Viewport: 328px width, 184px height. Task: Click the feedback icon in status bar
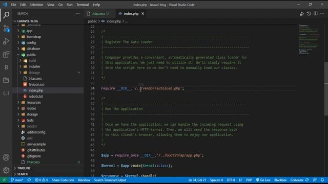315,180
